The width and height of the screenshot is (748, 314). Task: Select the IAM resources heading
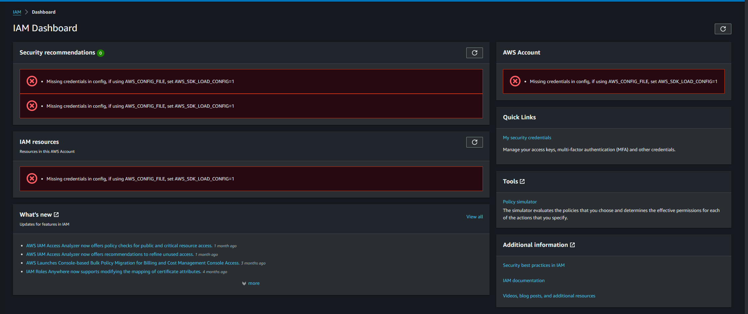point(39,142)
